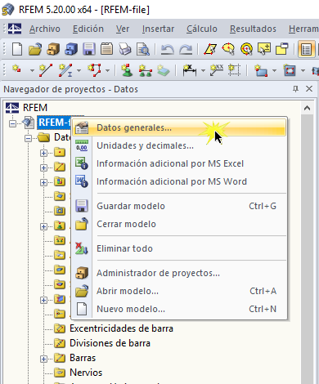Select the new solid blue box tool
The image size is (319, 384).
point(261,70)
